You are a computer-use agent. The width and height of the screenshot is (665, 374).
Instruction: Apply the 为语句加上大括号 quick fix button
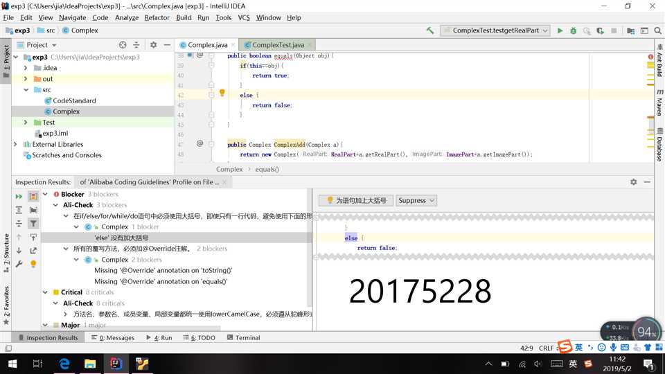[x=356, y=201]
